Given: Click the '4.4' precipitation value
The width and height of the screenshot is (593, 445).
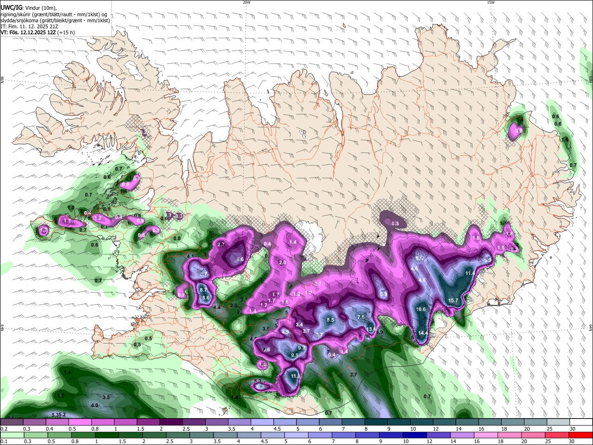Looking at the screenshot, I should pos(216,307).
